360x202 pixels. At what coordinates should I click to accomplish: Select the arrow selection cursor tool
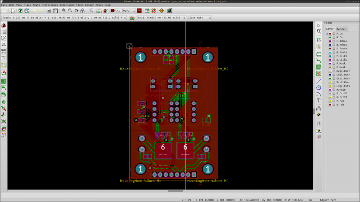click(x=319, y=26)
